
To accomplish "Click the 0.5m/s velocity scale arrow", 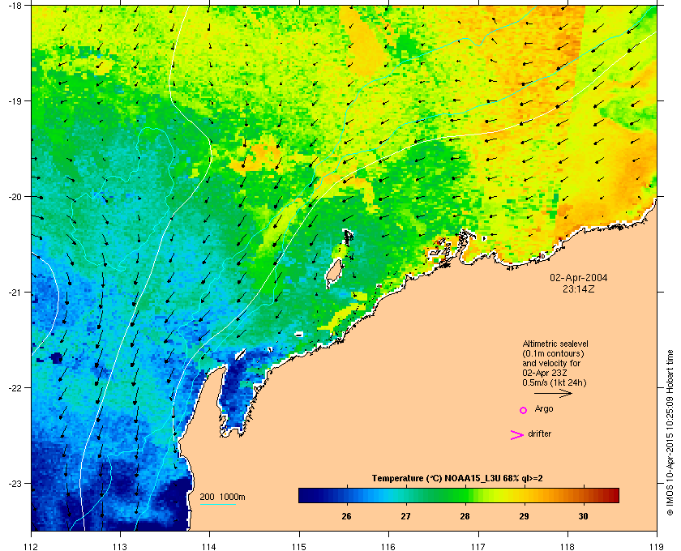I will coord(553,393).
